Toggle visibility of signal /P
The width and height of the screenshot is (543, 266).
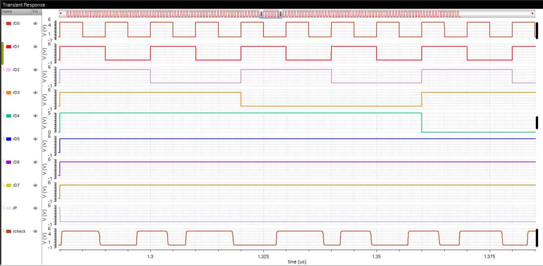tap(35, 208)
